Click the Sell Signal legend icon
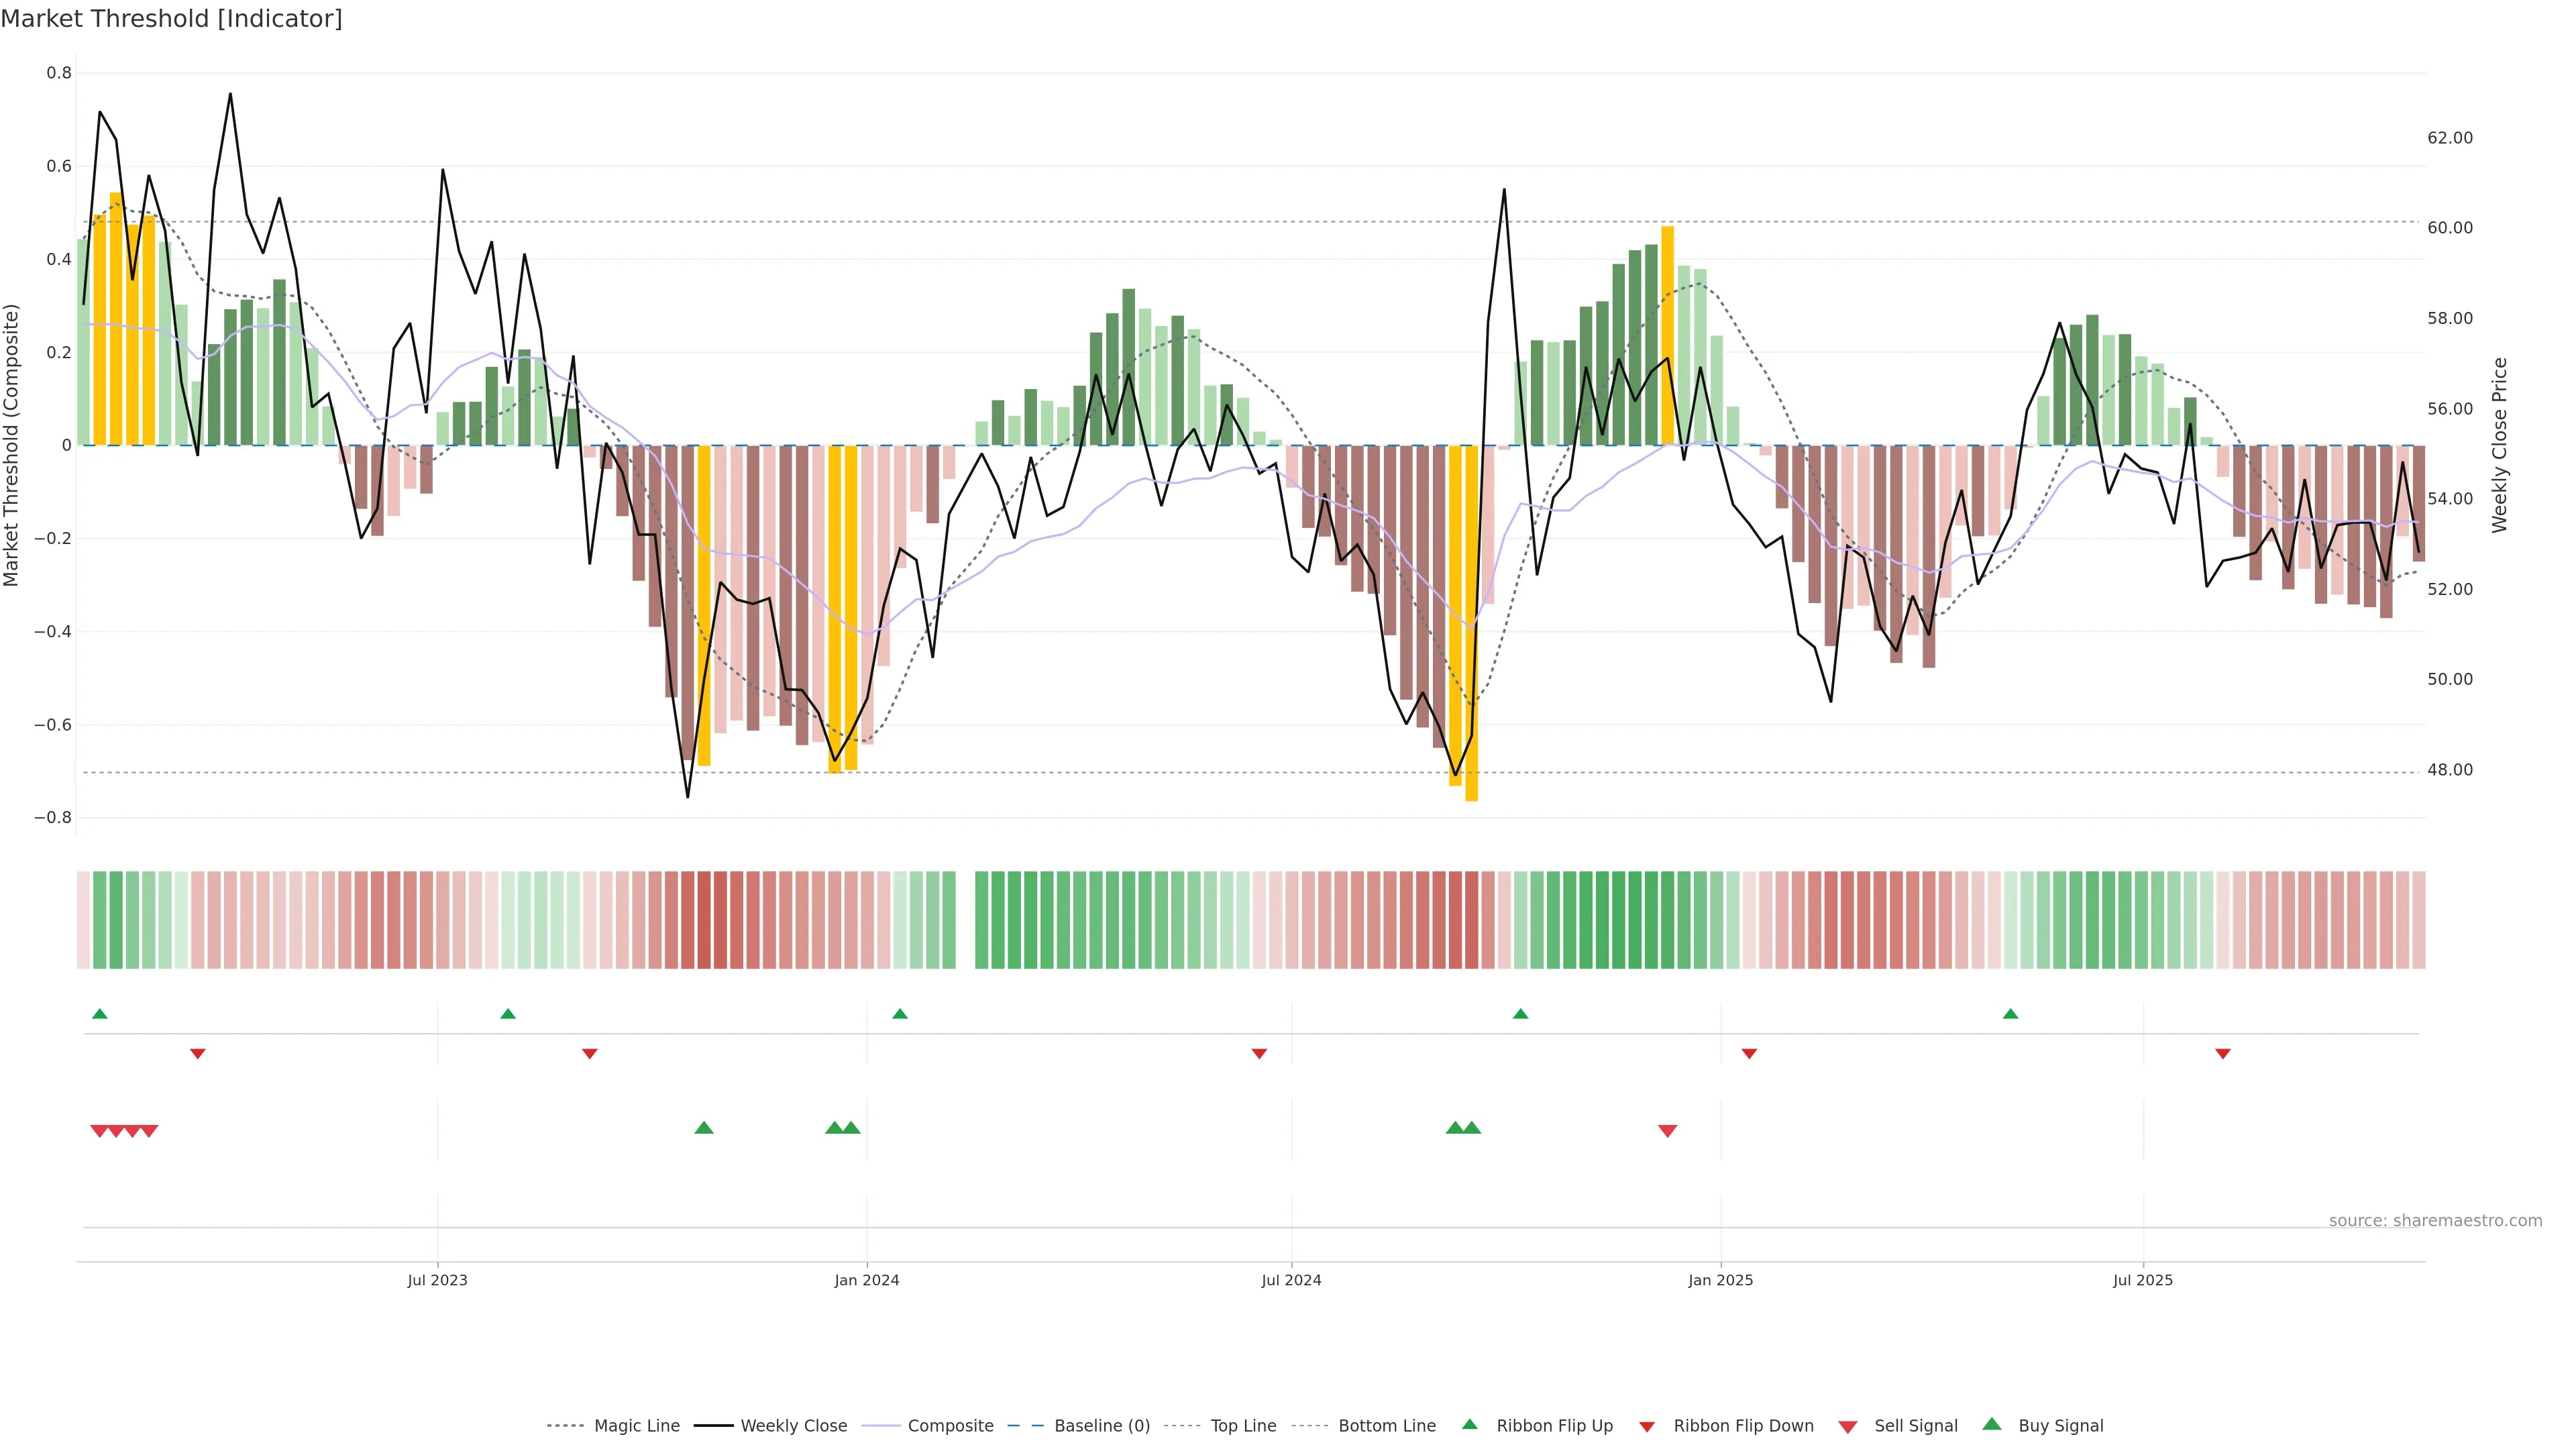Screen dimensions: 2576x1449 [1848, 1426]
